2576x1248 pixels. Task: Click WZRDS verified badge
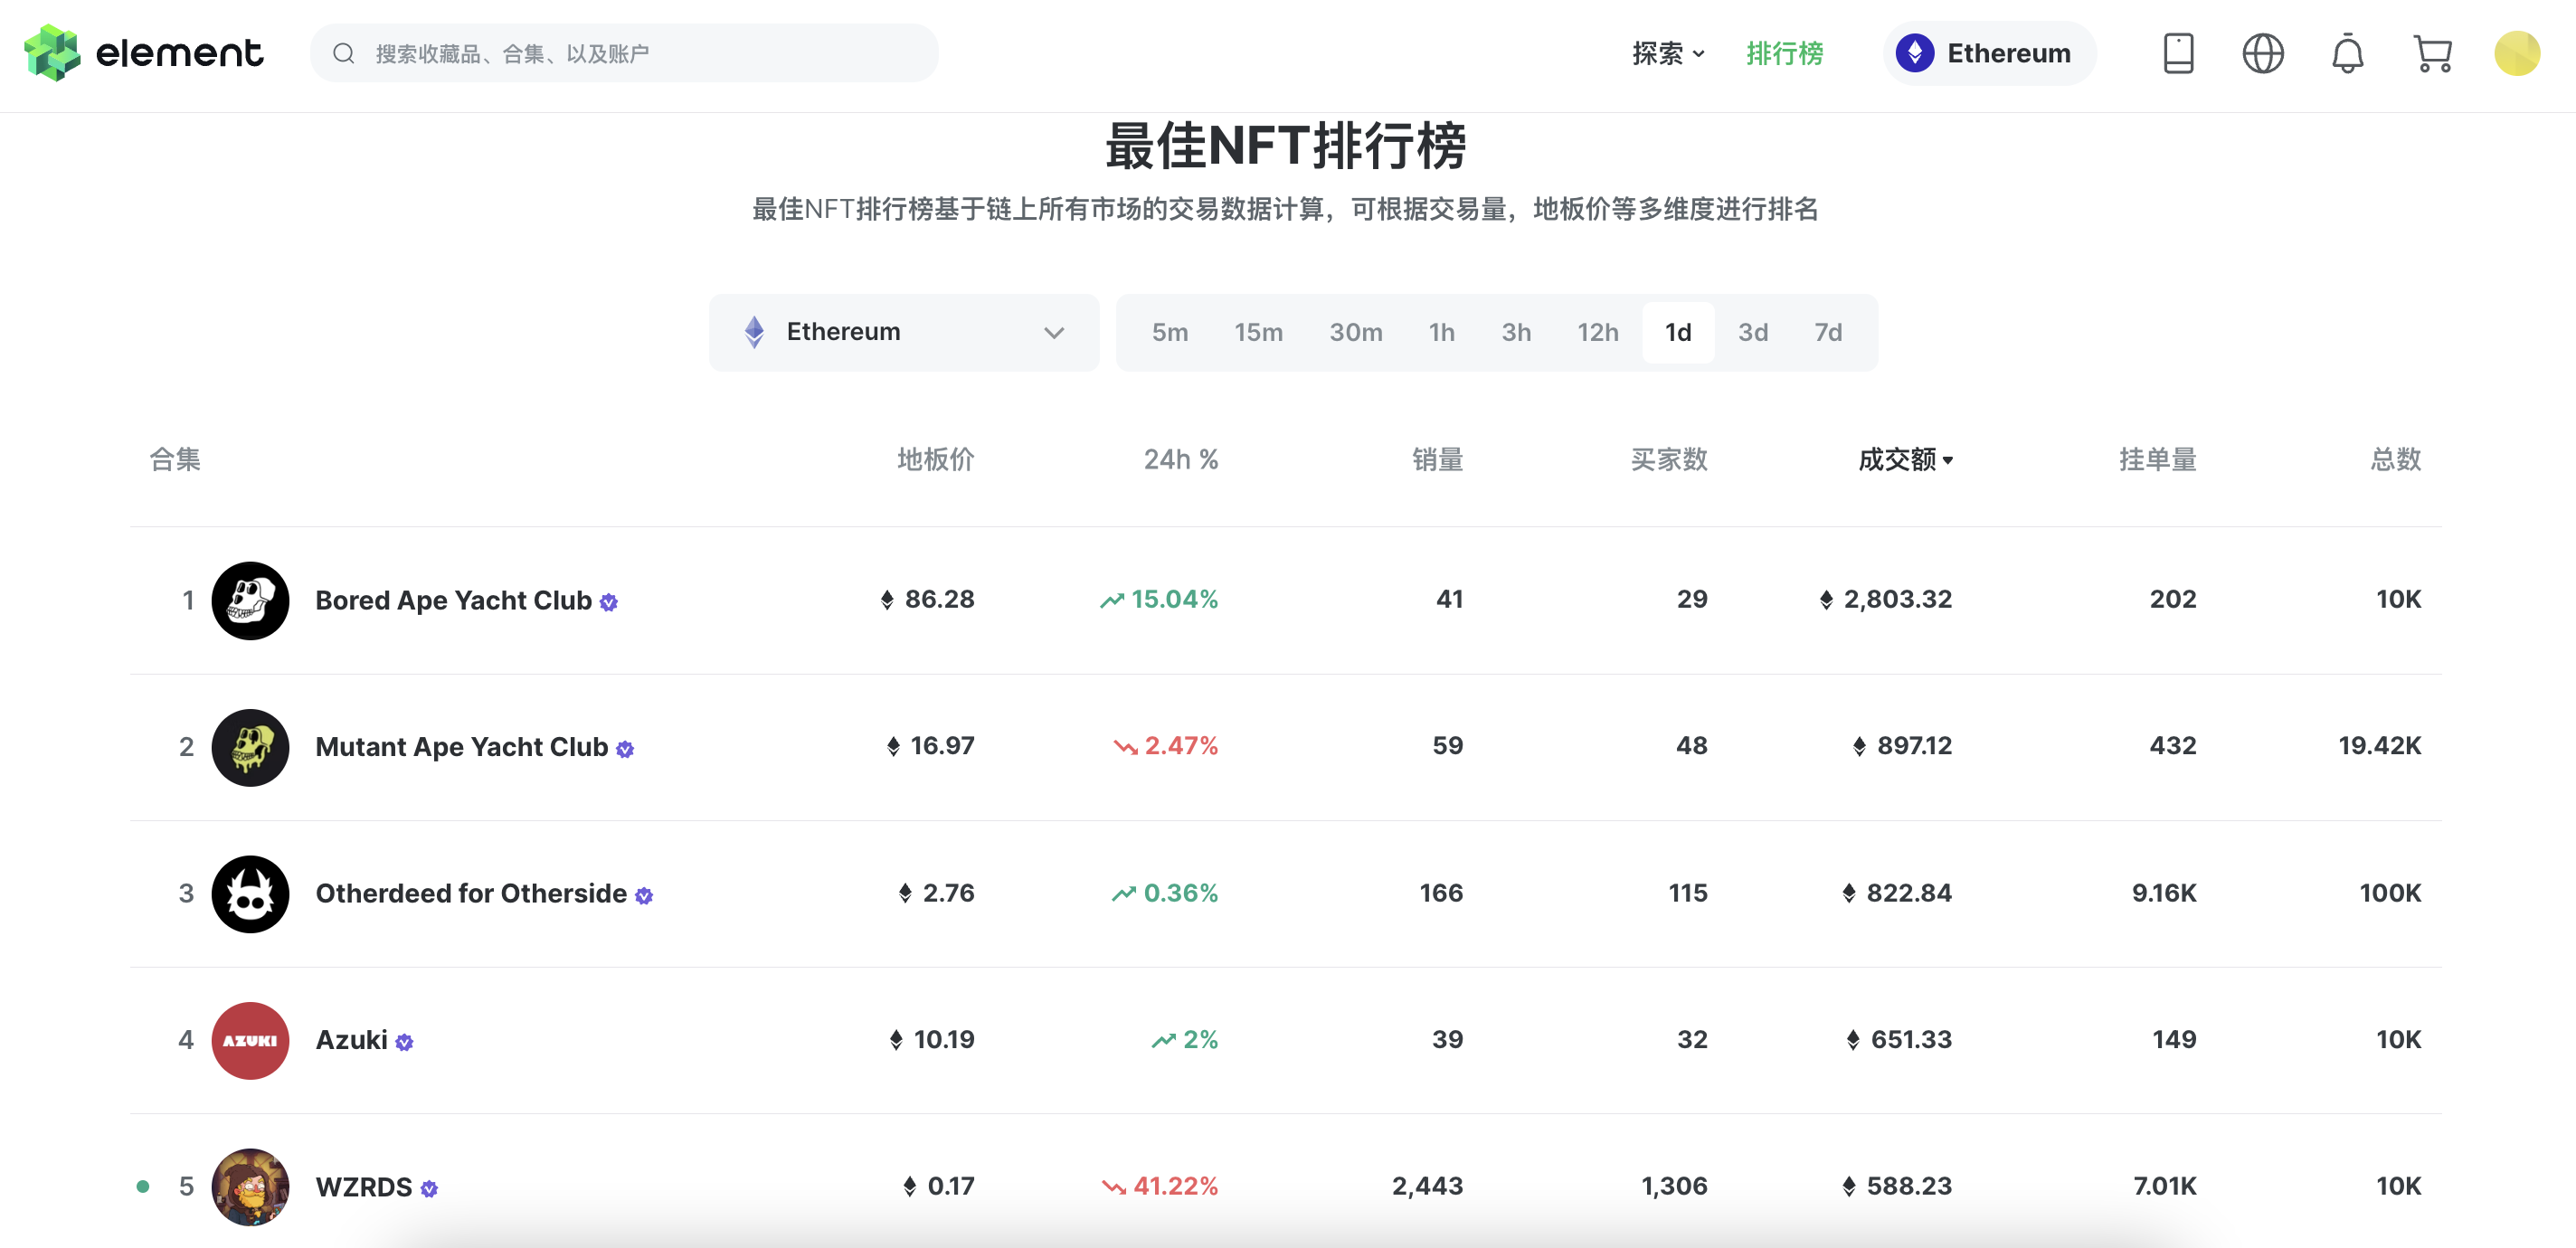tap(429, 1189)
